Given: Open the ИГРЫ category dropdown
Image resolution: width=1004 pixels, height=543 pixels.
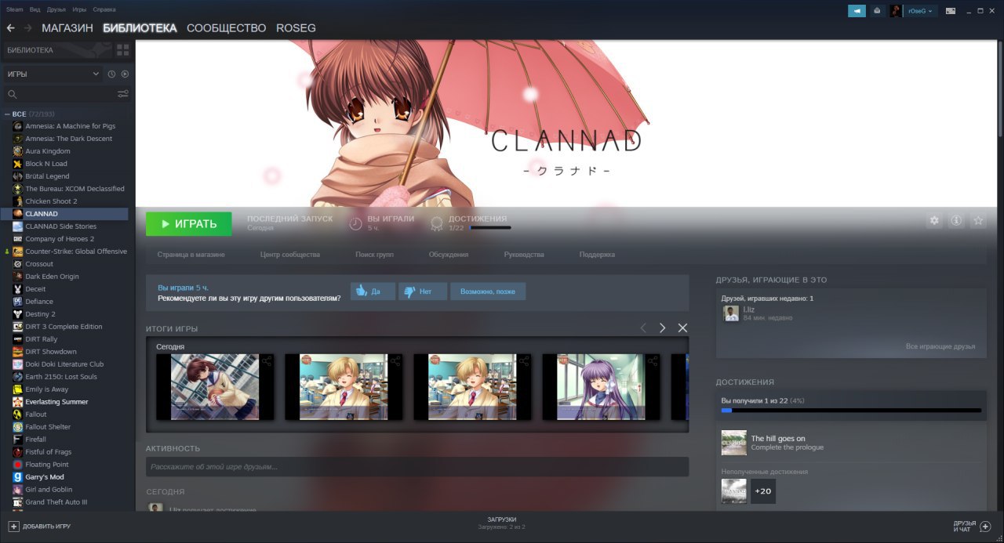Looking at the screenshot, I should [52, 74].
